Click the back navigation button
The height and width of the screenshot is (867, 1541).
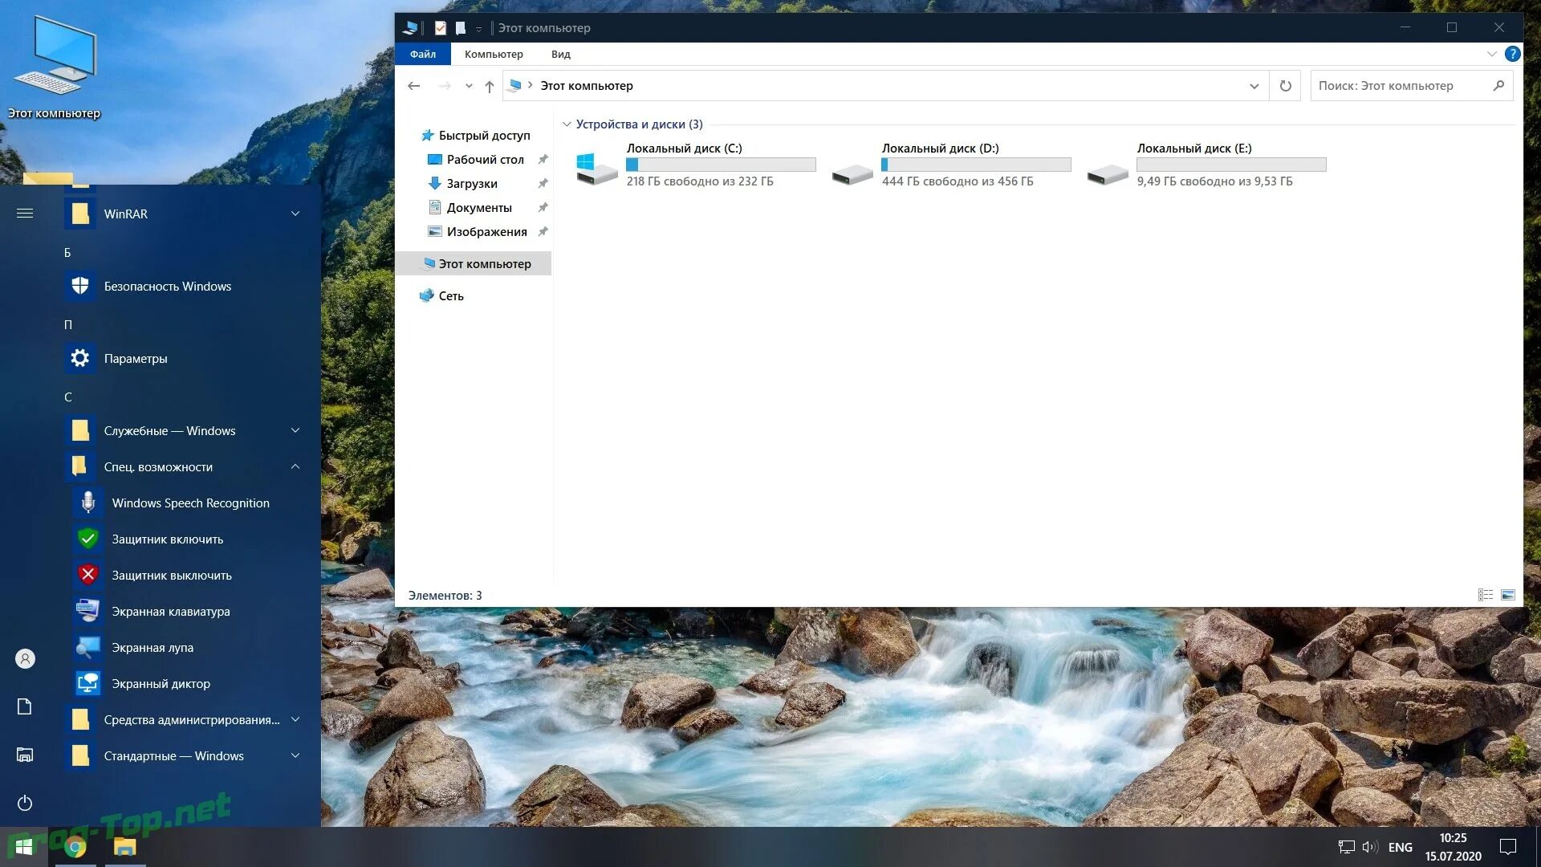click(x=414, y=85)
